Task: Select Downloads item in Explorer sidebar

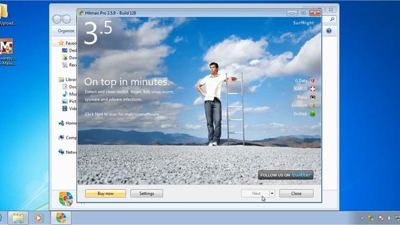Action: click(x=70, y=57)
